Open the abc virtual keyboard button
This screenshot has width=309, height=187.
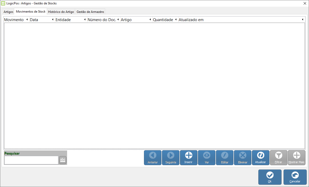pyautogui.click(x=63, y=160)
